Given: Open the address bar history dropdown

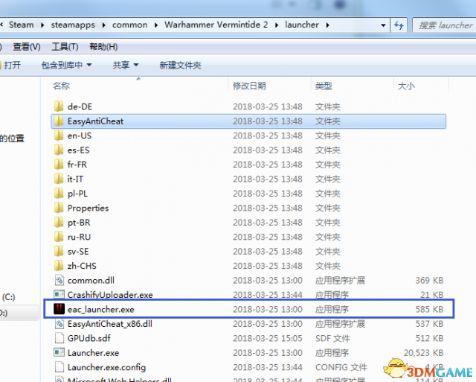Looking at the screenshot, I should [x=383, y=25].
